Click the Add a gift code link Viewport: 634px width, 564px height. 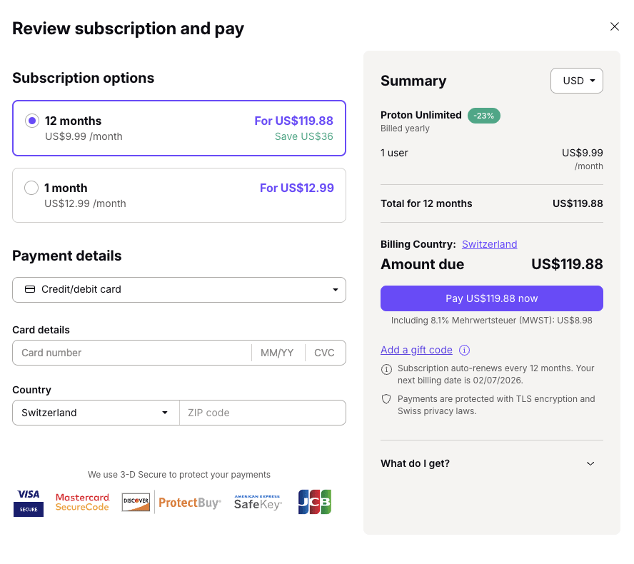tap(416, 350)
